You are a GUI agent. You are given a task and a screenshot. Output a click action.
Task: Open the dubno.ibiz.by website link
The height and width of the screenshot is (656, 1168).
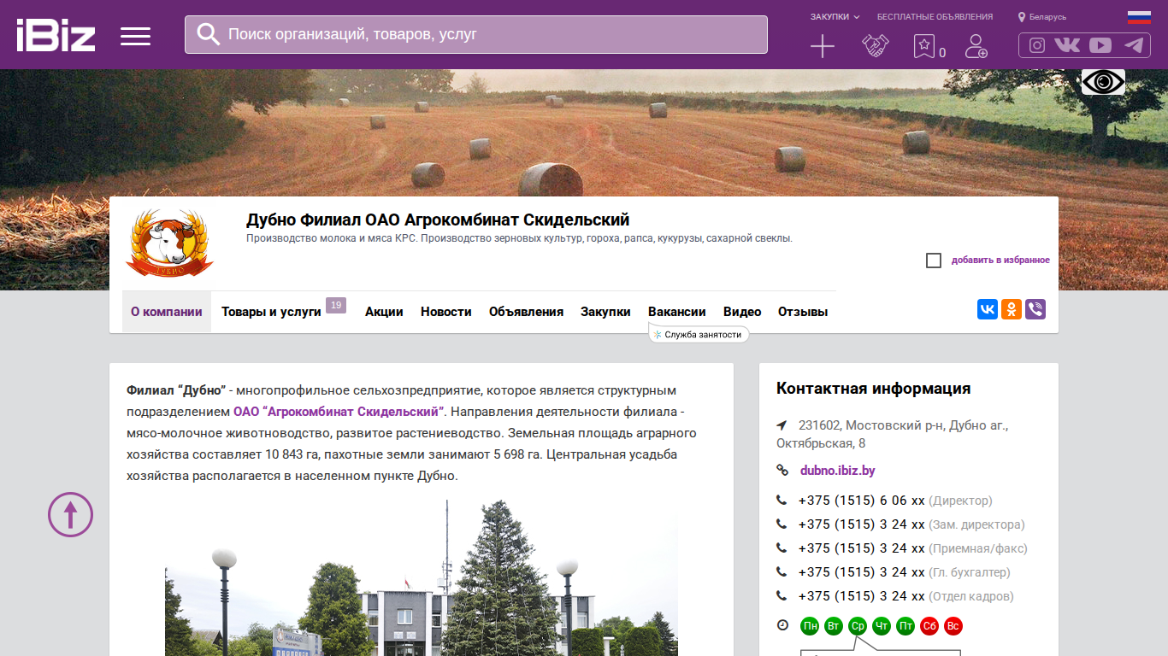pyautogui.click(x=837, y=471)
